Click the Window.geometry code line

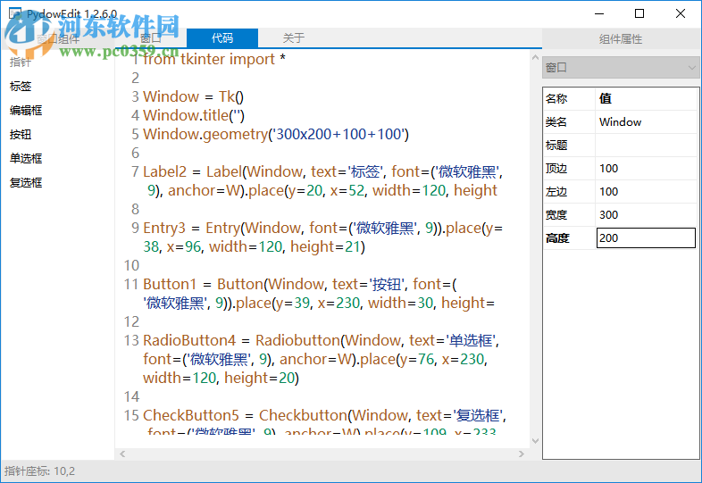(276, 134)
